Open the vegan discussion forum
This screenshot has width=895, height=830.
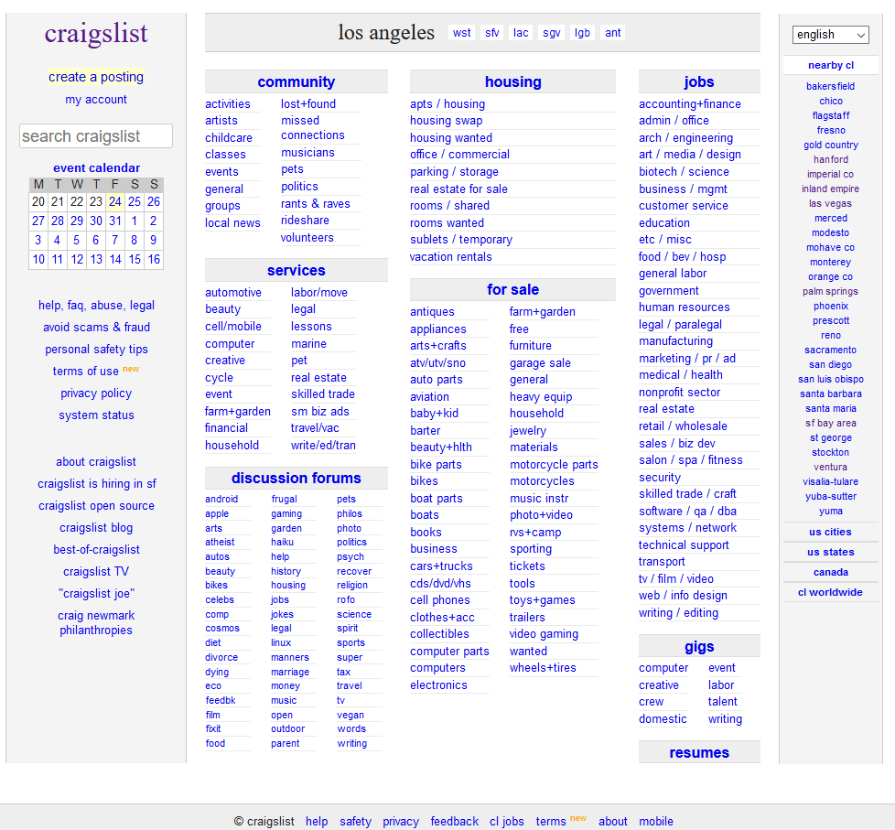pyautogui.click(x=350, y=715)
